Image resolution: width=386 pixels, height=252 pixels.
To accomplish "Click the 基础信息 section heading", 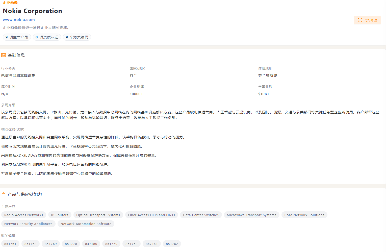I will click(16, 55).
